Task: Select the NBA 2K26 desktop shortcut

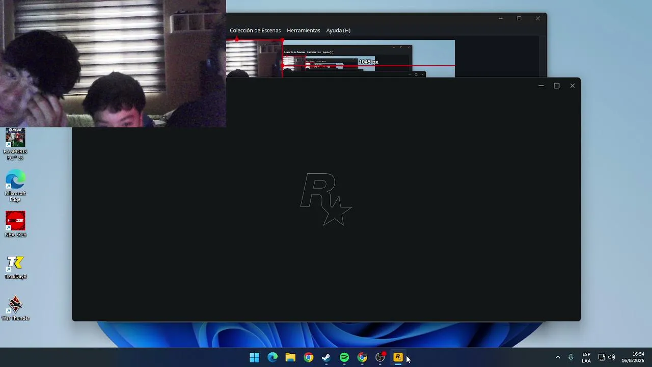Action: coord(15,225)
